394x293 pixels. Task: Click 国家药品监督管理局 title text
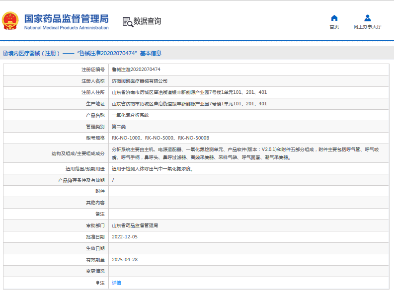67,18
